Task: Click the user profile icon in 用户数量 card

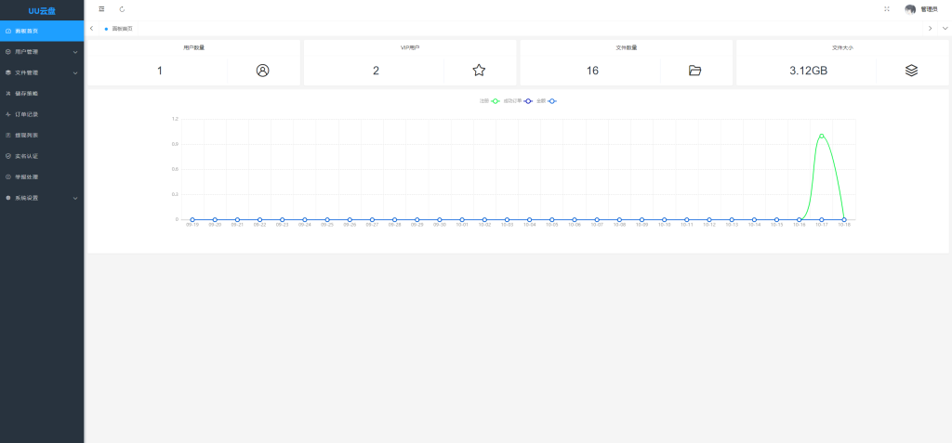Action: [x=262, y=71]
